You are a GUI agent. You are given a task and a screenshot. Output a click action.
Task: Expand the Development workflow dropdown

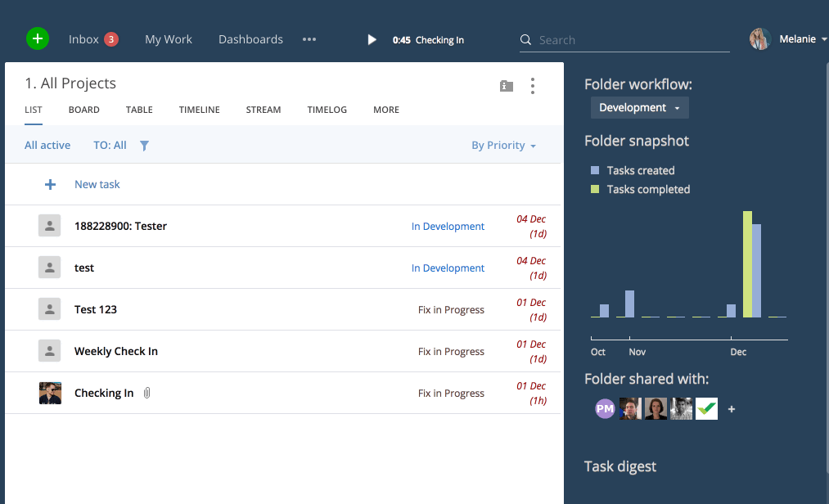coord(639,108)
